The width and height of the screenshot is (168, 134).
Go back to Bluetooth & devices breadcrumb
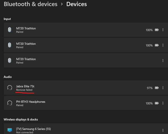30,4
